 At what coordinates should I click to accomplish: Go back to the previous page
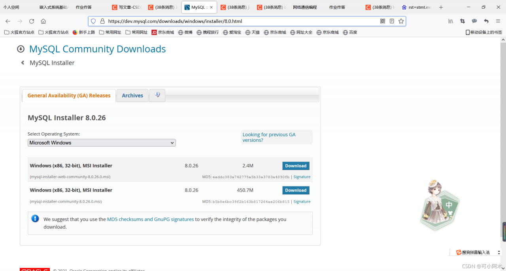8,21
